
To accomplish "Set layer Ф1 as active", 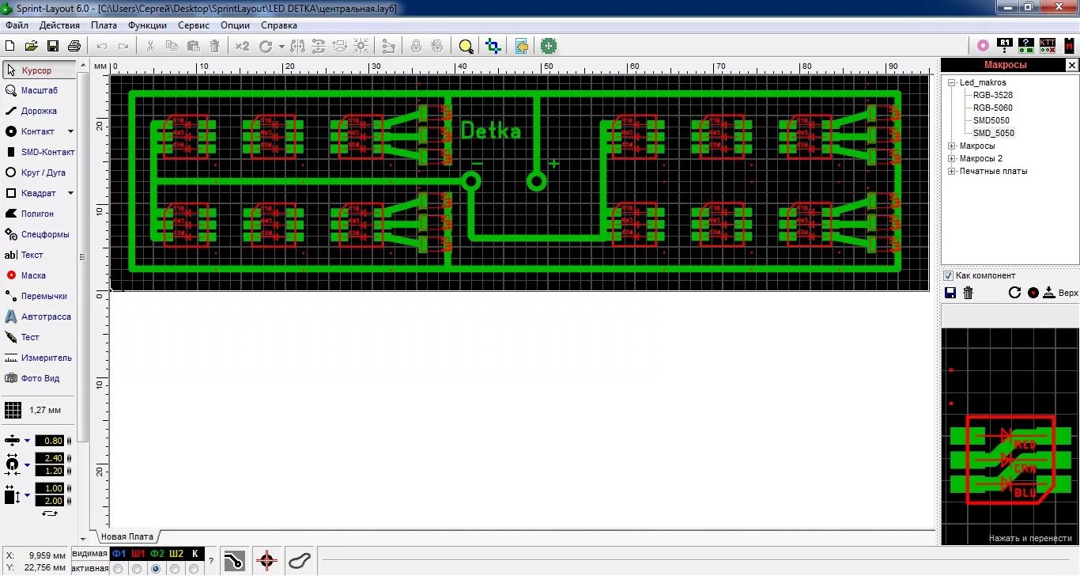I will point(119,568).
